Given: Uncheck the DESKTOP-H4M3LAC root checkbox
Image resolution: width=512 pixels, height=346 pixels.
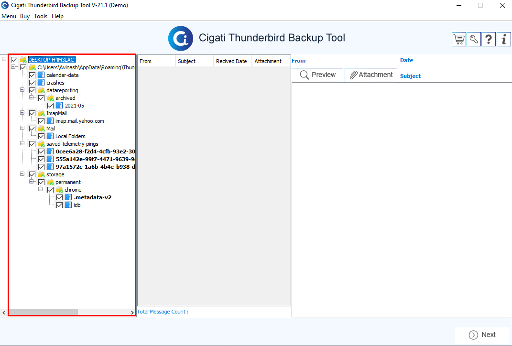Looking at the screenshot, I should pos(14,60).
